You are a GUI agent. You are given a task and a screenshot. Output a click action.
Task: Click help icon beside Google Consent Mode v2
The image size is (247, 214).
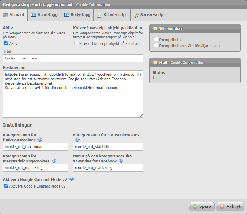[71, 179]
